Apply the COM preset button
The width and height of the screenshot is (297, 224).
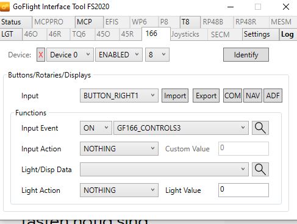tap(232, 95)
